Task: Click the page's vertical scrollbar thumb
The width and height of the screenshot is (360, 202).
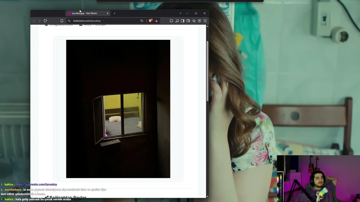Action: click(208, 72)
